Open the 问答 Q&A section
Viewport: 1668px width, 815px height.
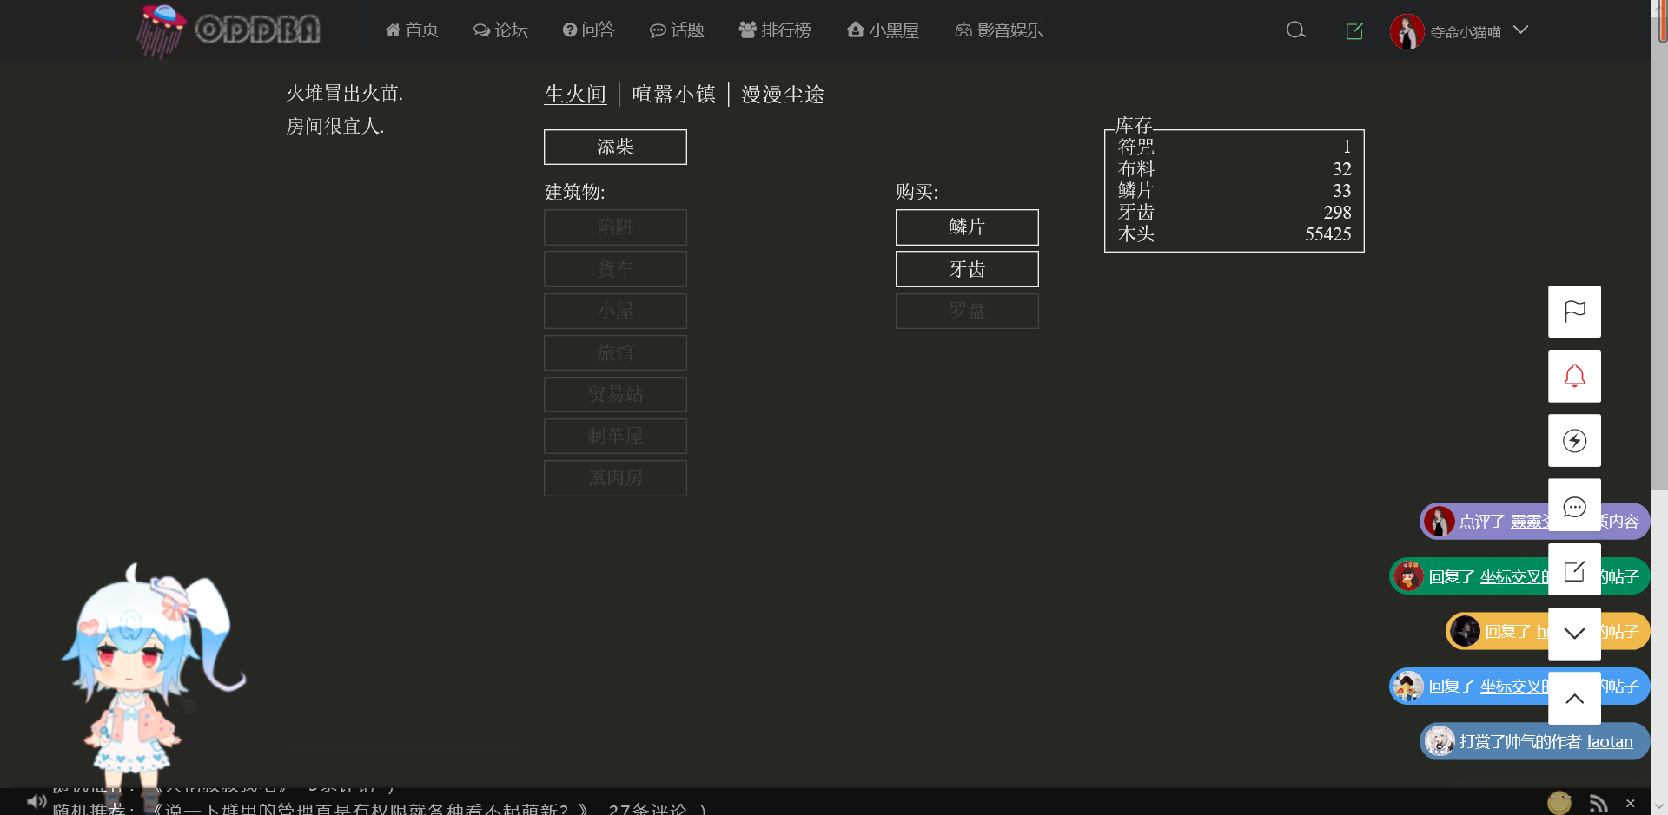(588, 30)
